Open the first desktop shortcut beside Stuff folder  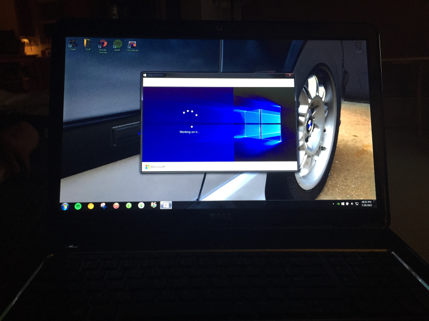pyautogui.click(x=73, y=45)
